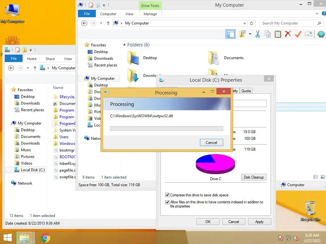Click the Drive C: pie chart
Image resolution: width=326 pixels, height=244 pixels.
216,164
